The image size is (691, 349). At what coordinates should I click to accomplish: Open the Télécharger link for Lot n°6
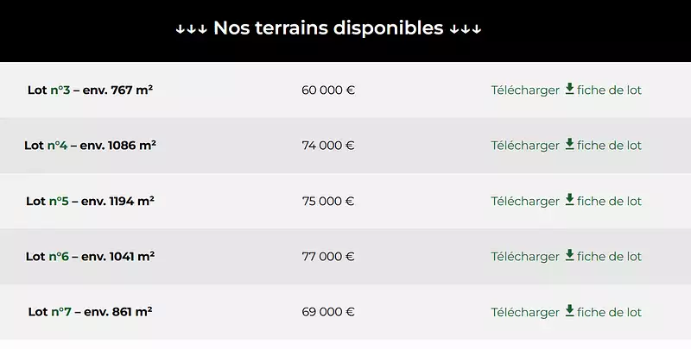[x=525, y=257]
